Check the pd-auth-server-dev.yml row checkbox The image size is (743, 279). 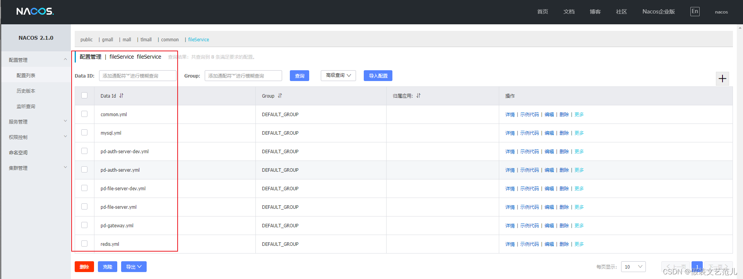[84, 151]
